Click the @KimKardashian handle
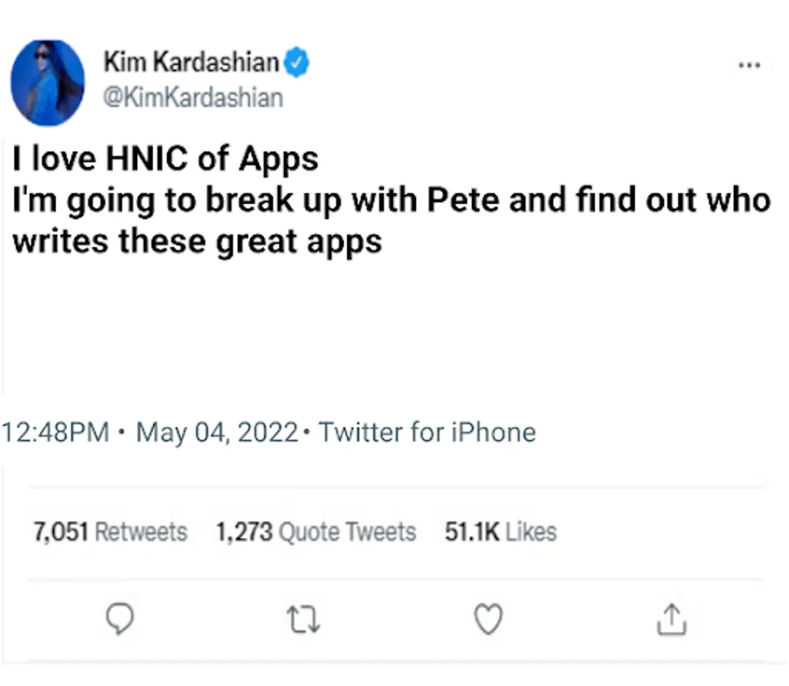 [x=193, y=98]
